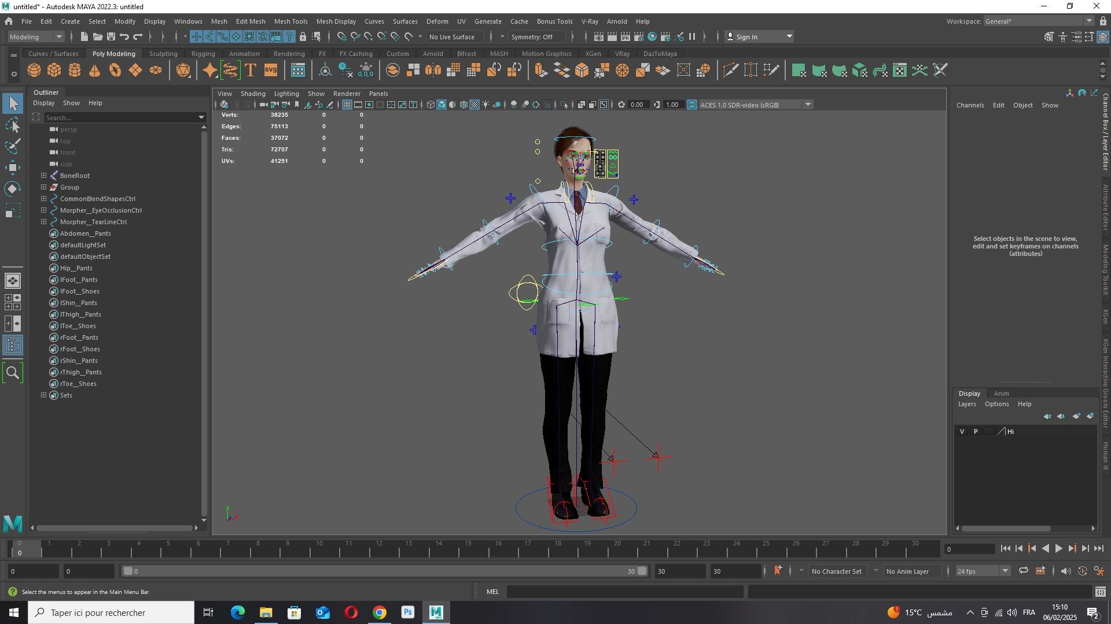Click the Outliner horizontal scrollbar
This screenshot has height=624, width=1111.
tap(114, 528)
